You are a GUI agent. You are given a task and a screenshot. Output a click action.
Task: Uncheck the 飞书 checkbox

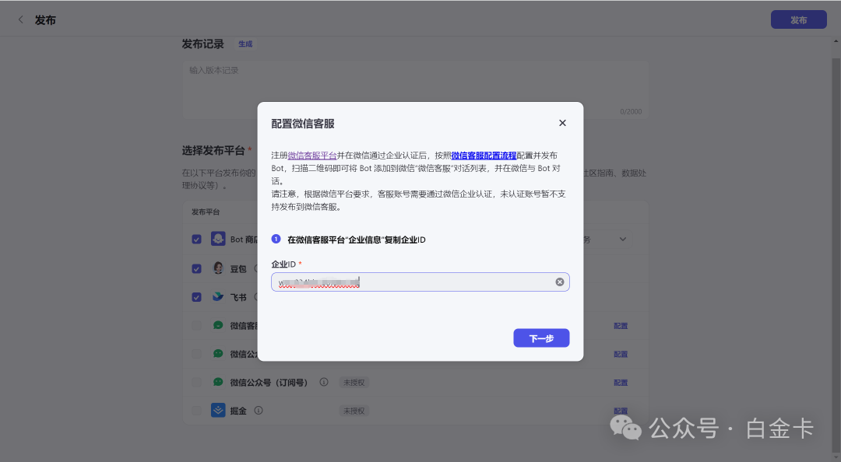[x=197, y=297]
